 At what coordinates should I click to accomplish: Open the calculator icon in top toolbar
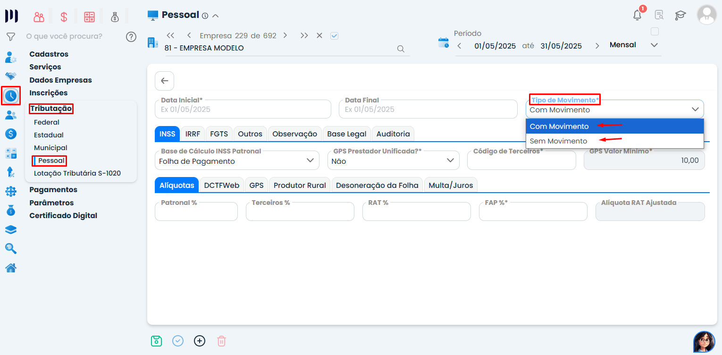89,17
